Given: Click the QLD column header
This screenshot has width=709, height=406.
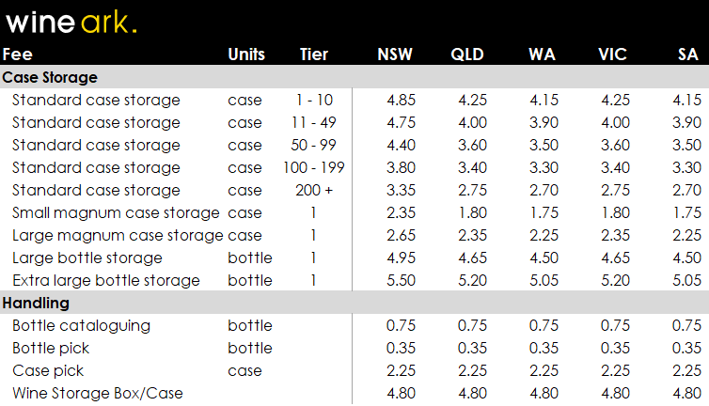Looking at the screenshot, I should coord(467,55).
